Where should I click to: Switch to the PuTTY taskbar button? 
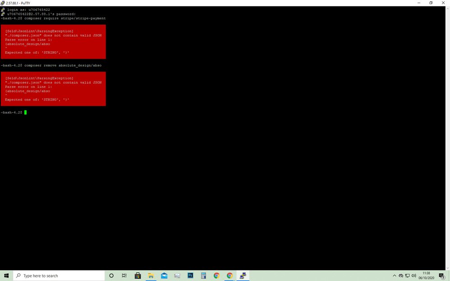[x=243, y=276]
